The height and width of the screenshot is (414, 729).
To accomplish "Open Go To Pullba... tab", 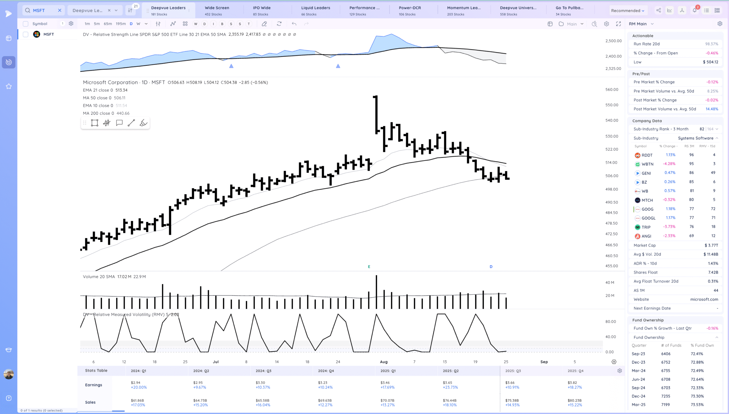I will tap(570, 11).
